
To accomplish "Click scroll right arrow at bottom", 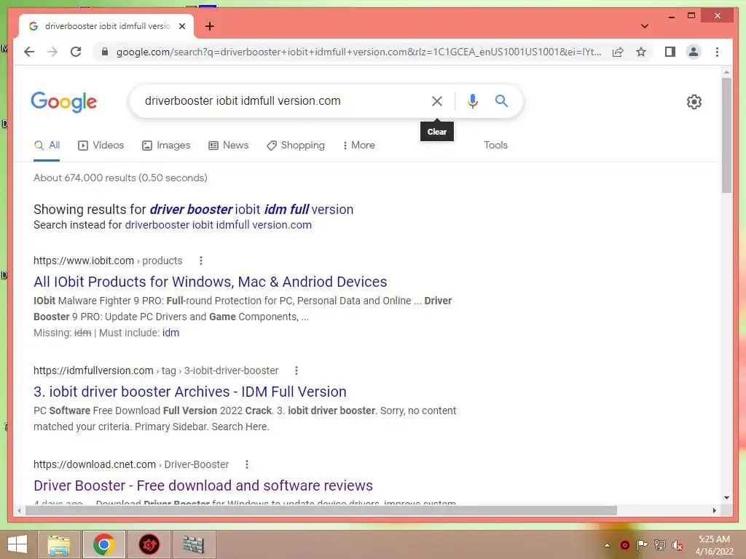I will click(x=714, y=510).
